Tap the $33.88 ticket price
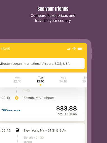 [x=67, y=108]
